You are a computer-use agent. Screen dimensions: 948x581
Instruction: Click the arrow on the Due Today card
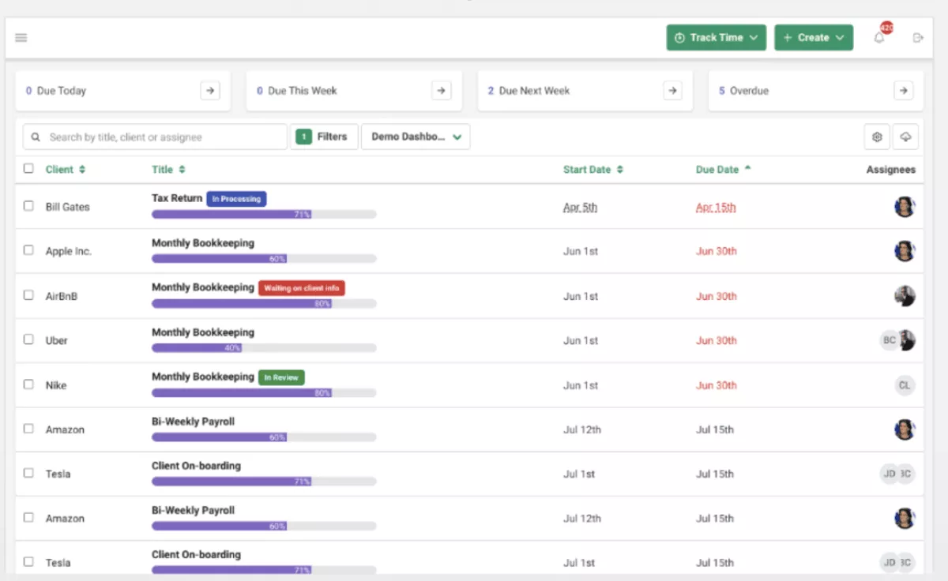pos(209,90)
